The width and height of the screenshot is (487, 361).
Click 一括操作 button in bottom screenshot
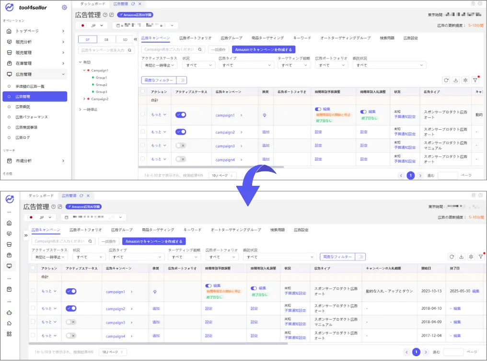(x=109, y=241)
